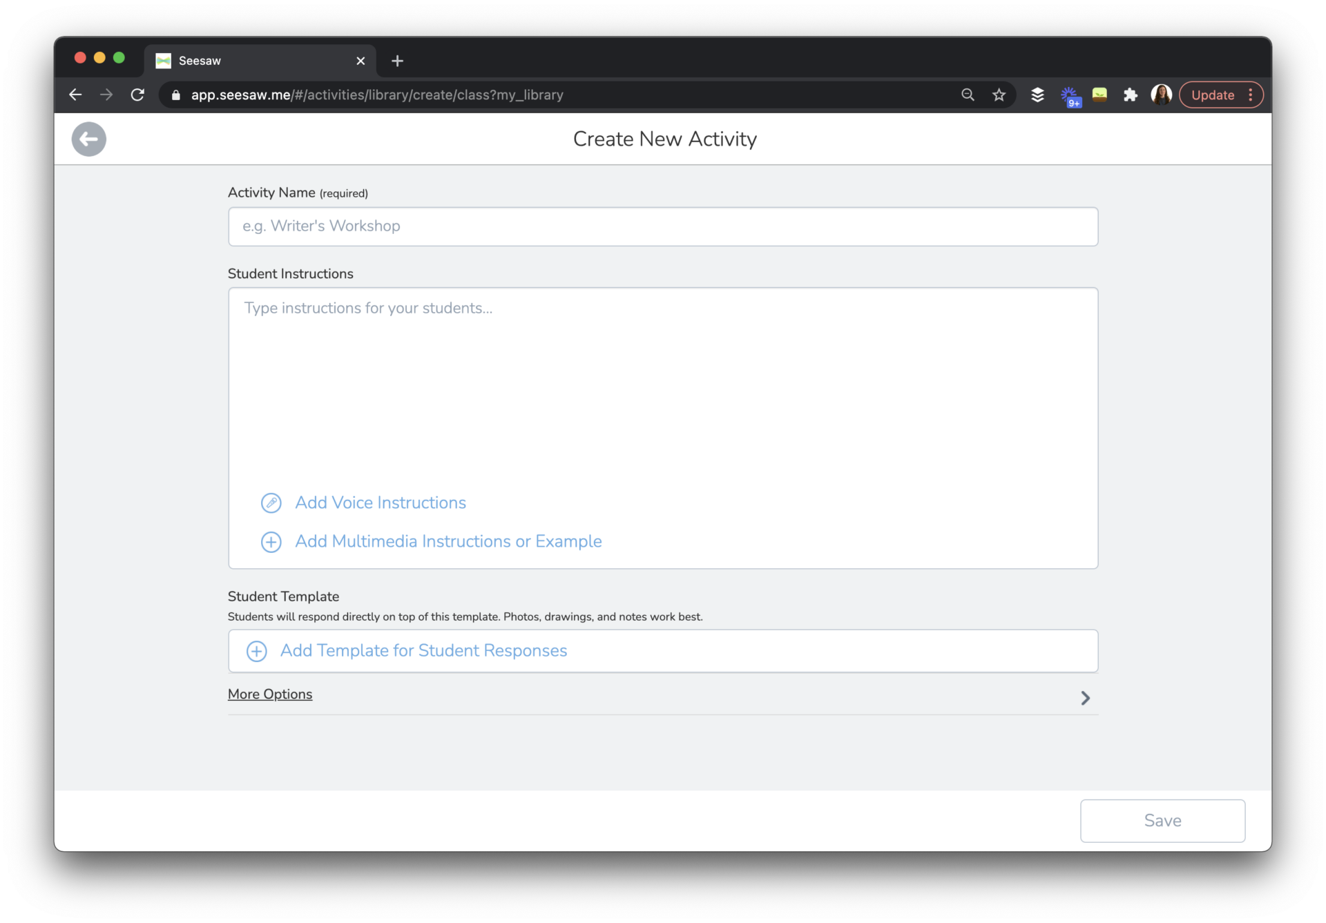Image resolution: width=1326 pixels, height=923 pixels.
Task: Expand the More Options section
Action: [269, 694]
